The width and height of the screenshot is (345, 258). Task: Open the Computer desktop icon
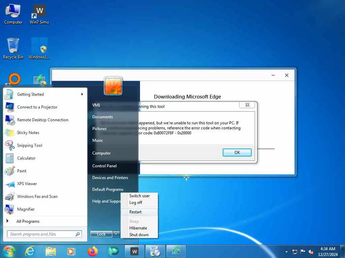[13, 13]
